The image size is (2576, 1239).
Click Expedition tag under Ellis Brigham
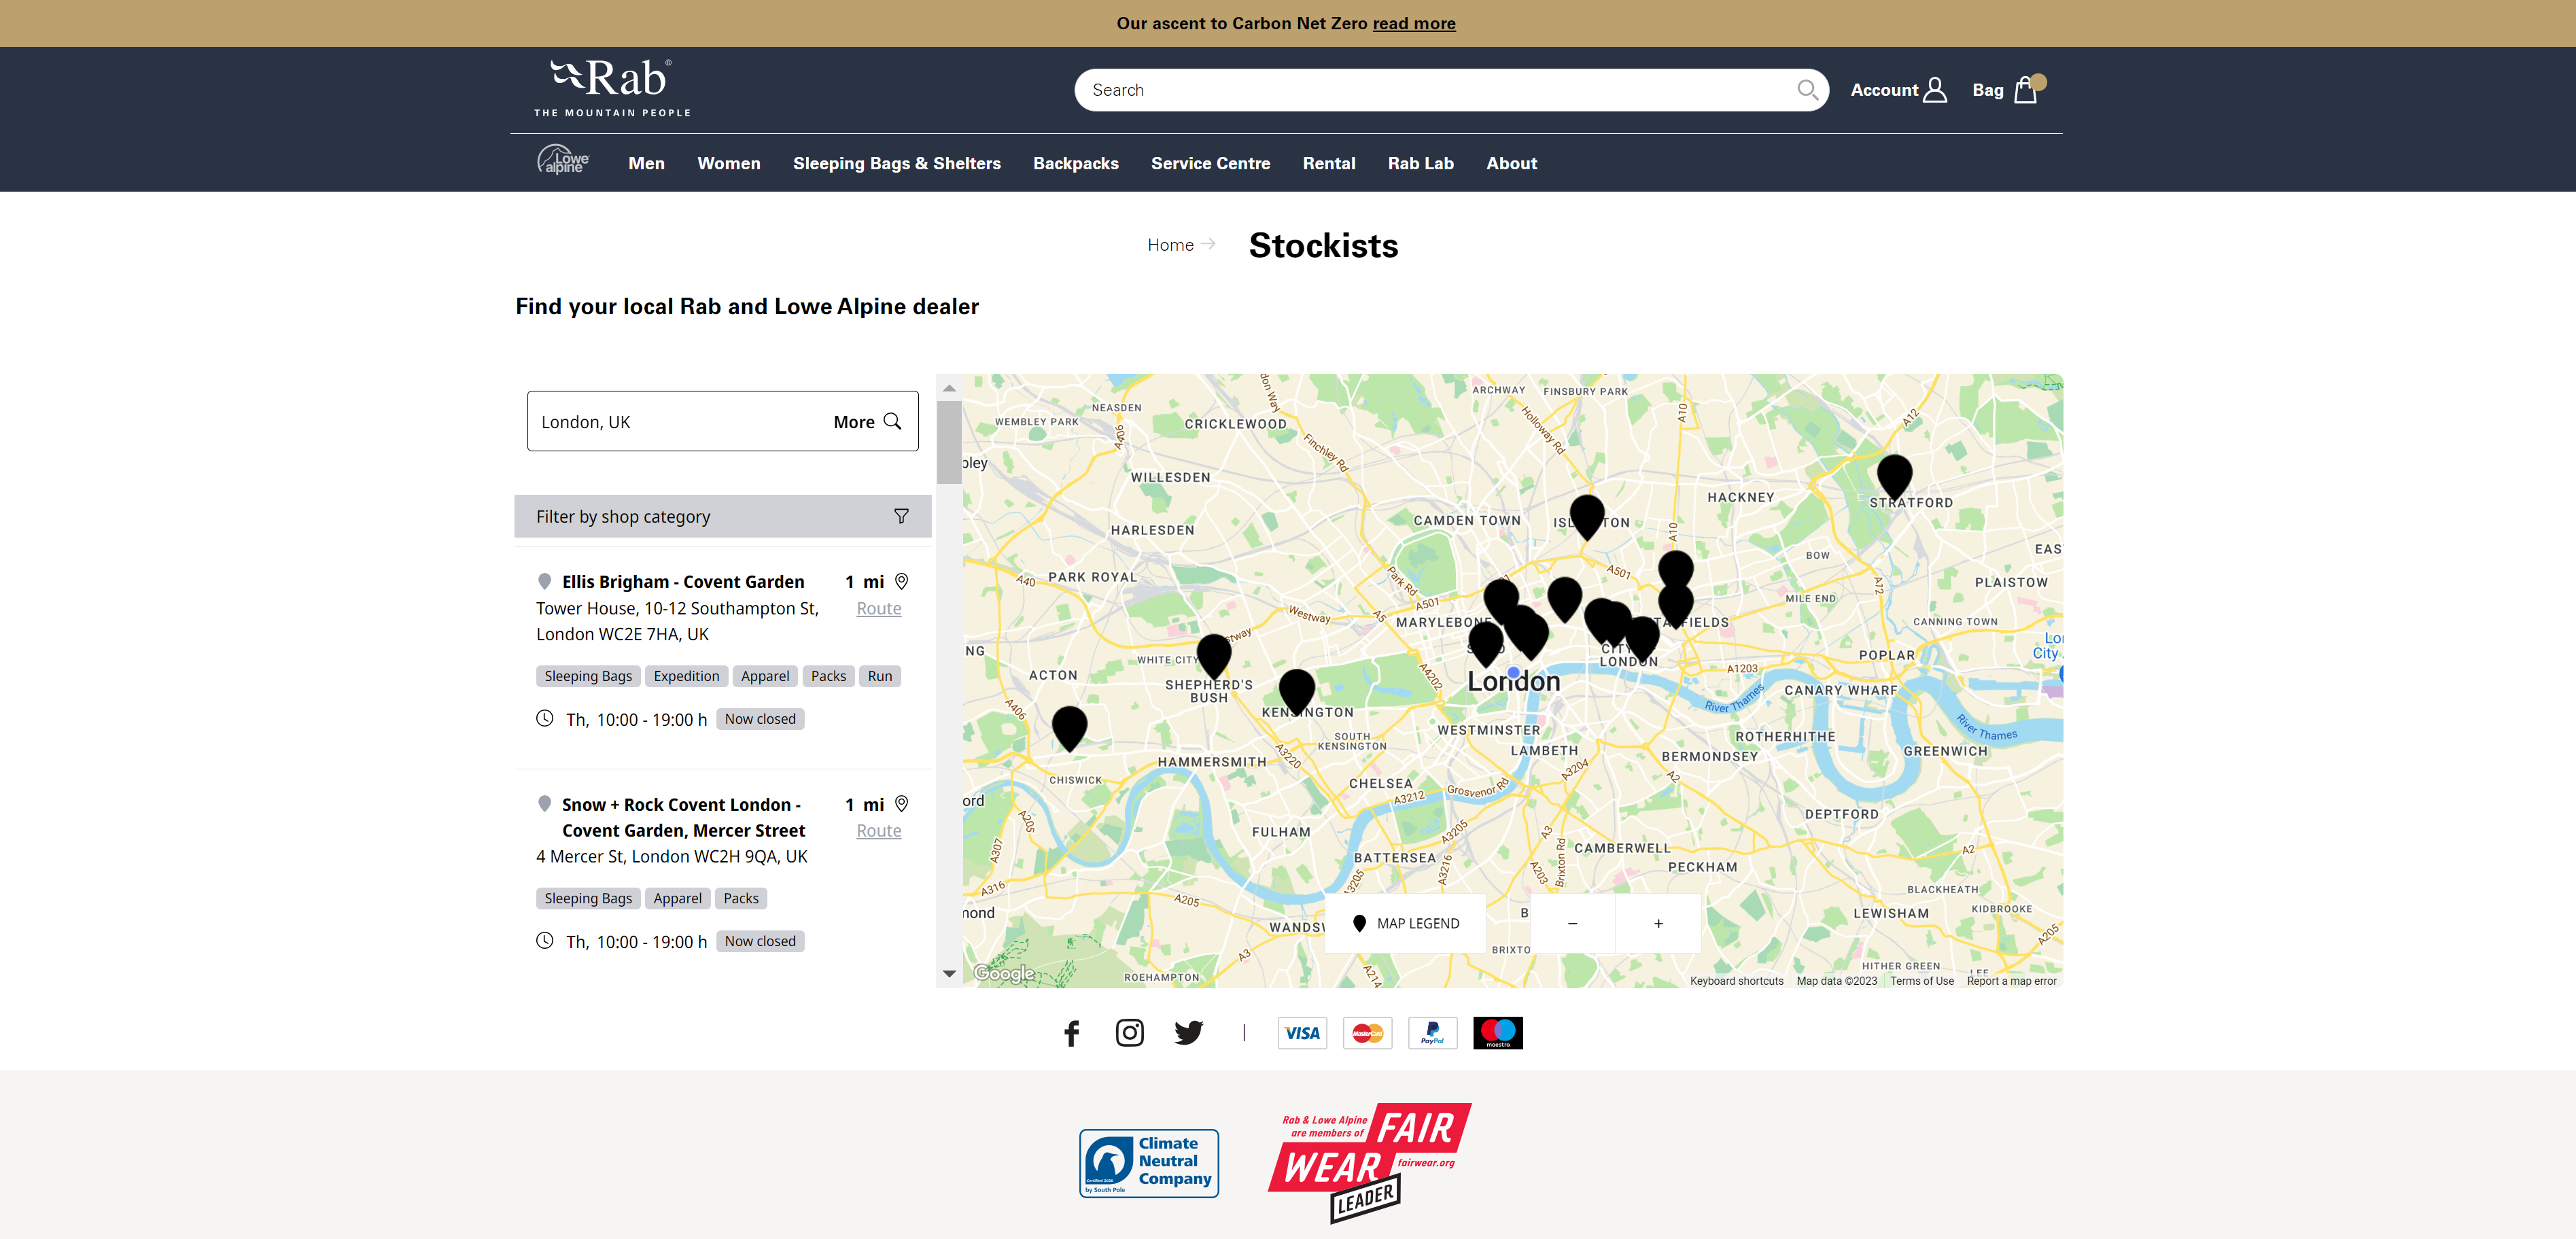(686, 676)
